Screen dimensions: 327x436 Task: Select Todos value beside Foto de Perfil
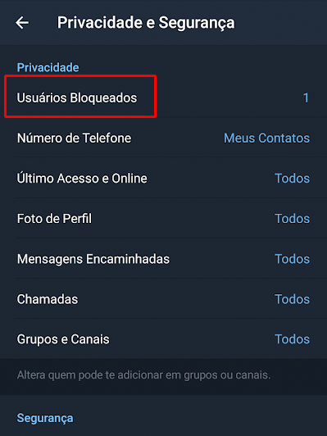293,219
